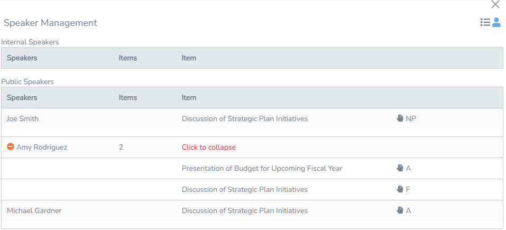Click hand icon in Michael Gardner row
506x230 pixels.
400,210
